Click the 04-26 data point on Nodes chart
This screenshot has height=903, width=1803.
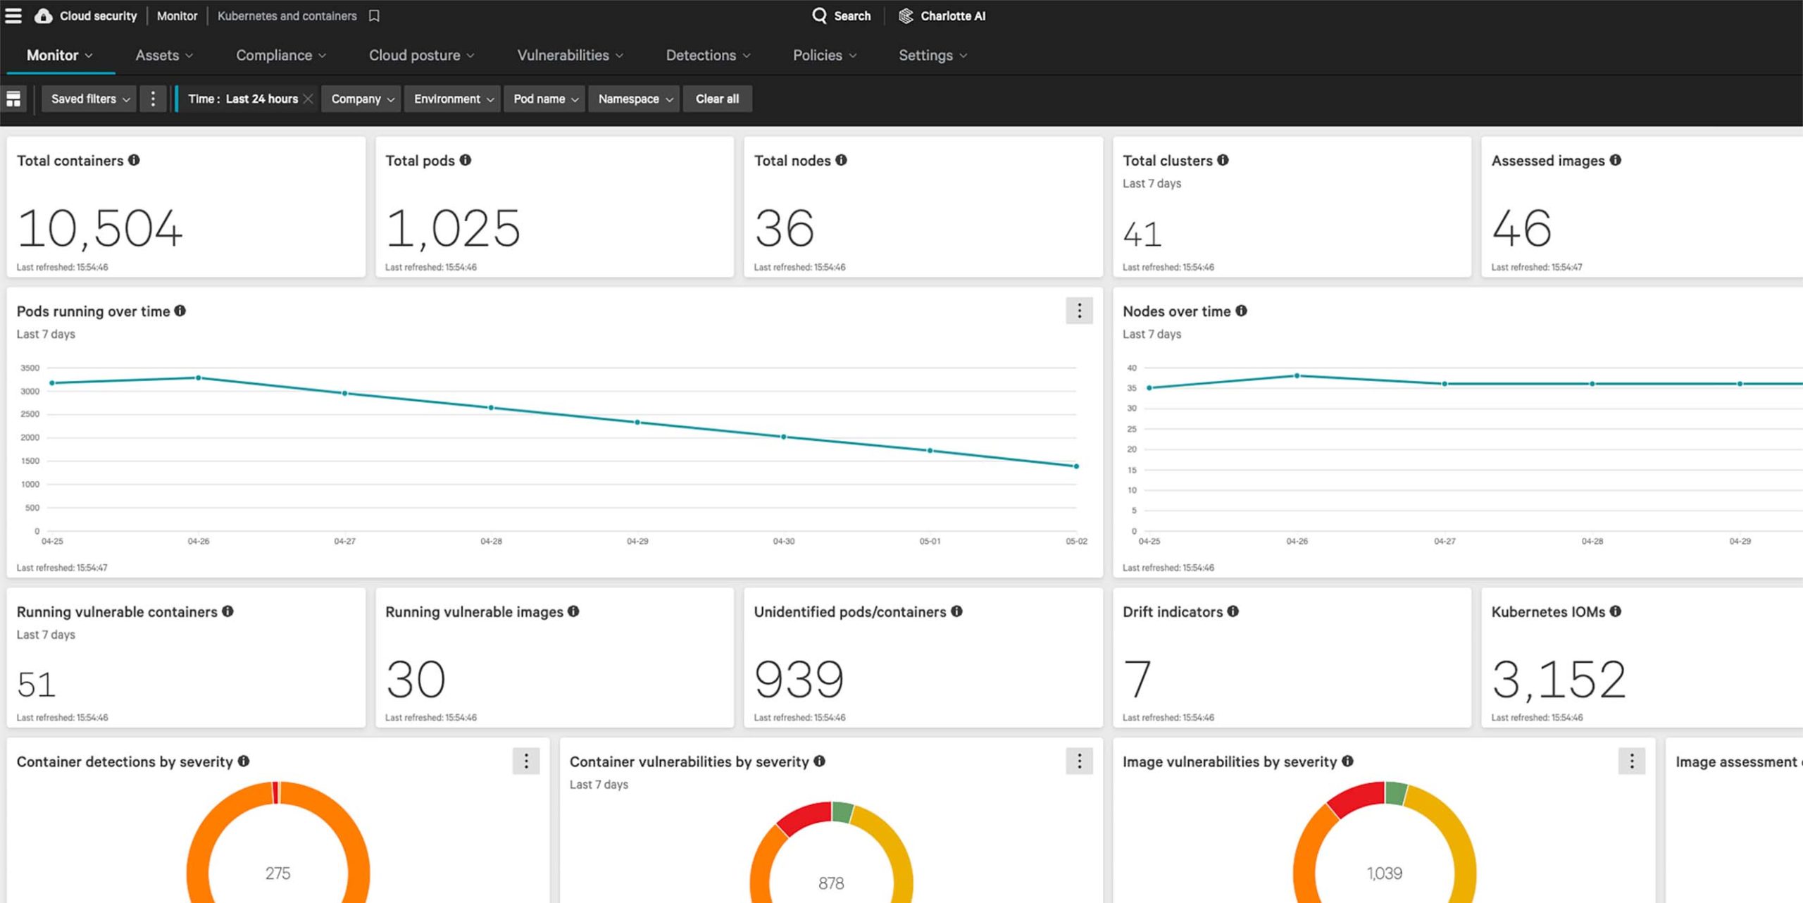[x=1297, y=376]
